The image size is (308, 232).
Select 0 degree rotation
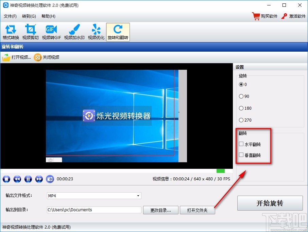click(x=241, y=84)
